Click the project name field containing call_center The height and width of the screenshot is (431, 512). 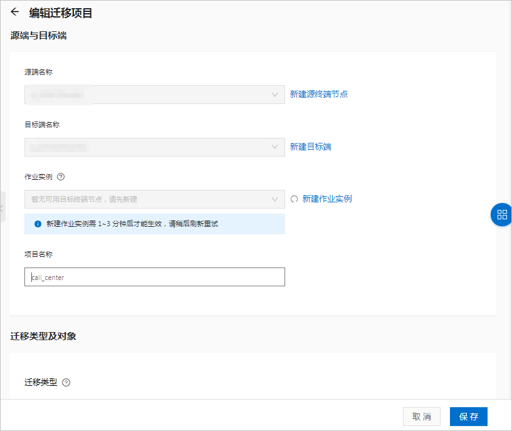154,277
